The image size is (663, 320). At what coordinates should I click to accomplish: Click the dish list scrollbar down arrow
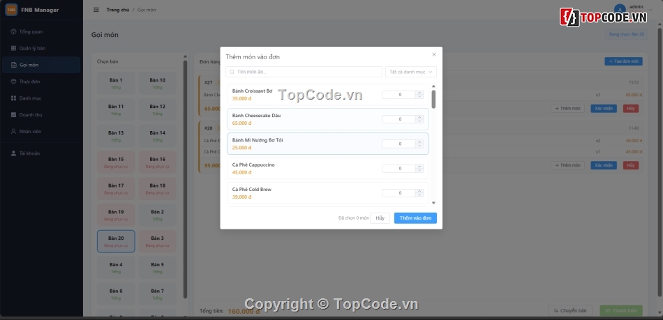433,203
